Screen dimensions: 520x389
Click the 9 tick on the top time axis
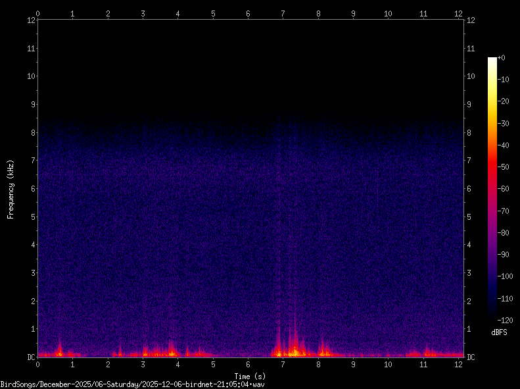pos(353,13)
